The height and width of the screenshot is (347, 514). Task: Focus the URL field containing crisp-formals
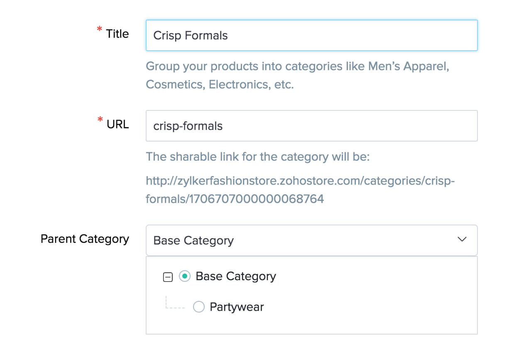tap(311, 126)
